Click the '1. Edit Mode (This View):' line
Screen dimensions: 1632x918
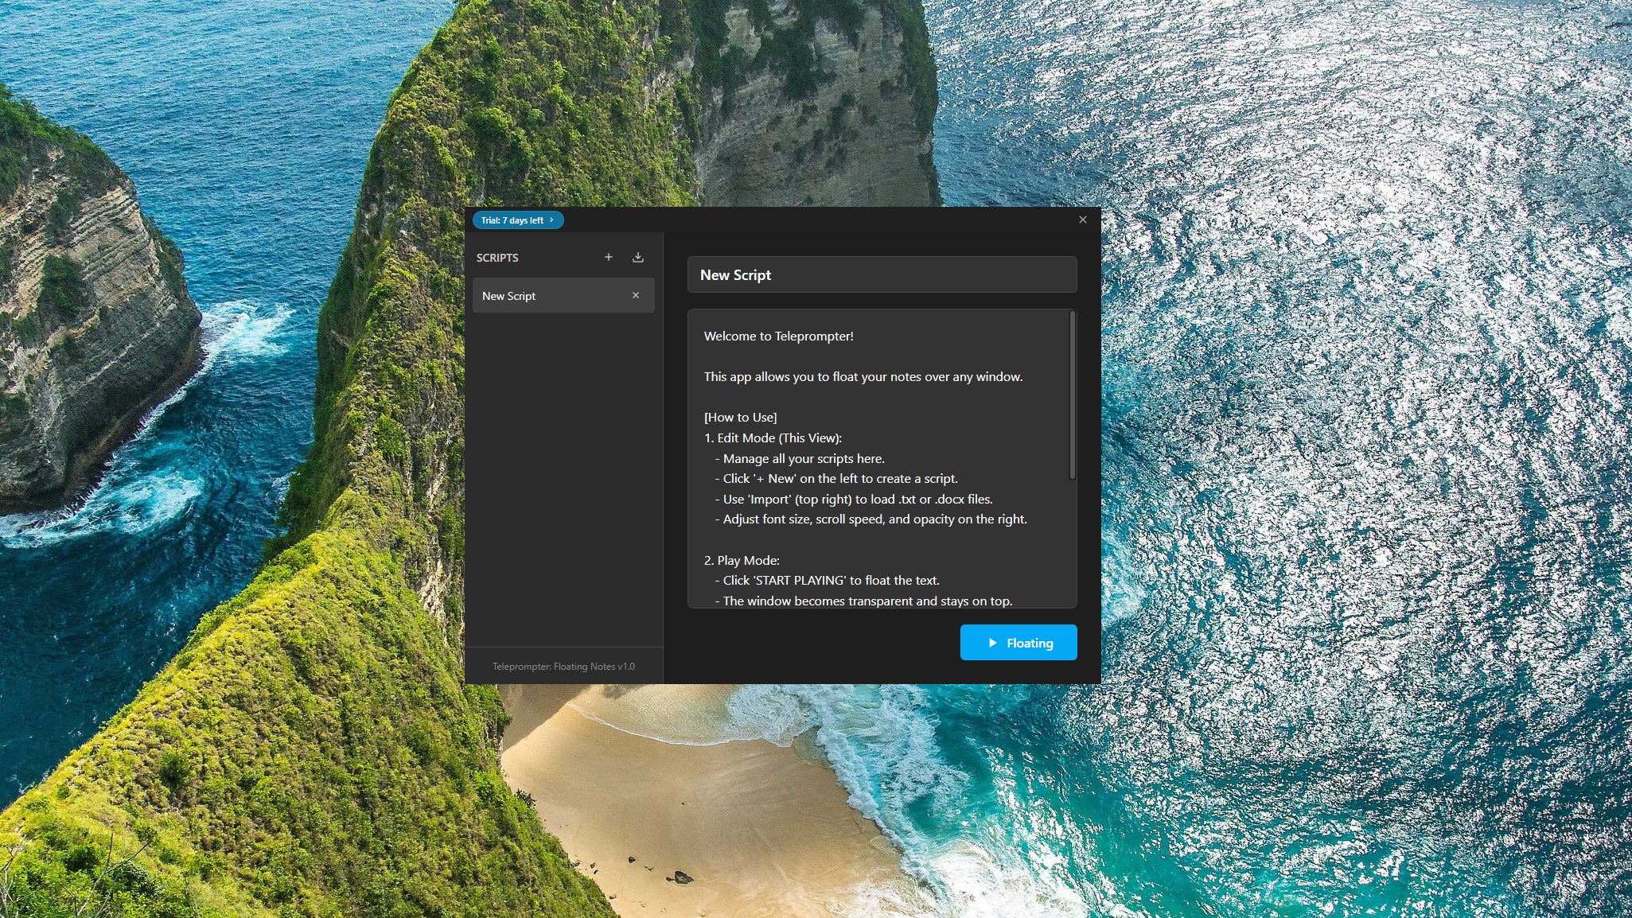(773, 438)
